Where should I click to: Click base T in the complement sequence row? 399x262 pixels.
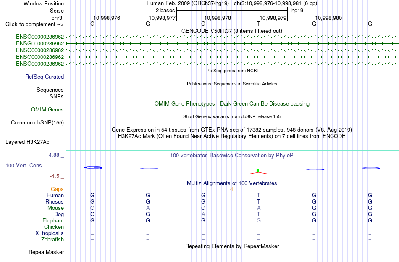pos(259,24)
